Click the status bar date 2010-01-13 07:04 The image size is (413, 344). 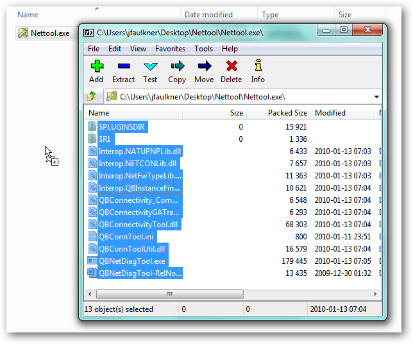click(x=338, y=309)
